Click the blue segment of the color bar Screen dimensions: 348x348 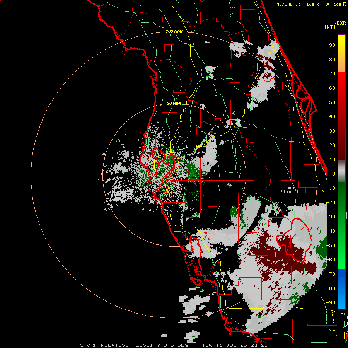pyautogui.click(x=341, y=289)
